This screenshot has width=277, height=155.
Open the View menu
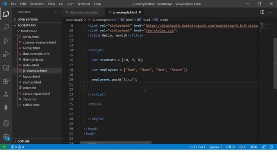tap(51, 4)
